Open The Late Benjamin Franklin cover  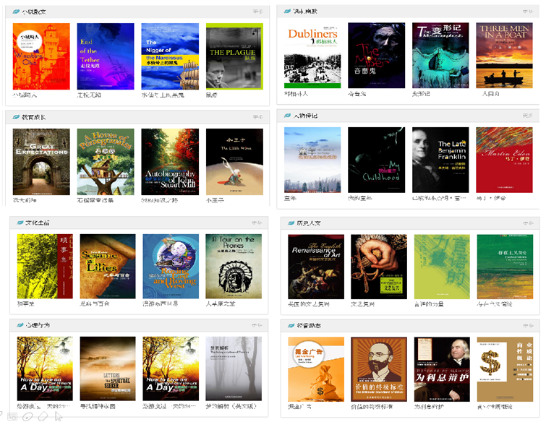click(440, 160)
